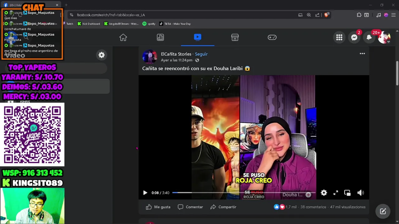
Task: Open Facebook notifications bell
Action: 369,37
